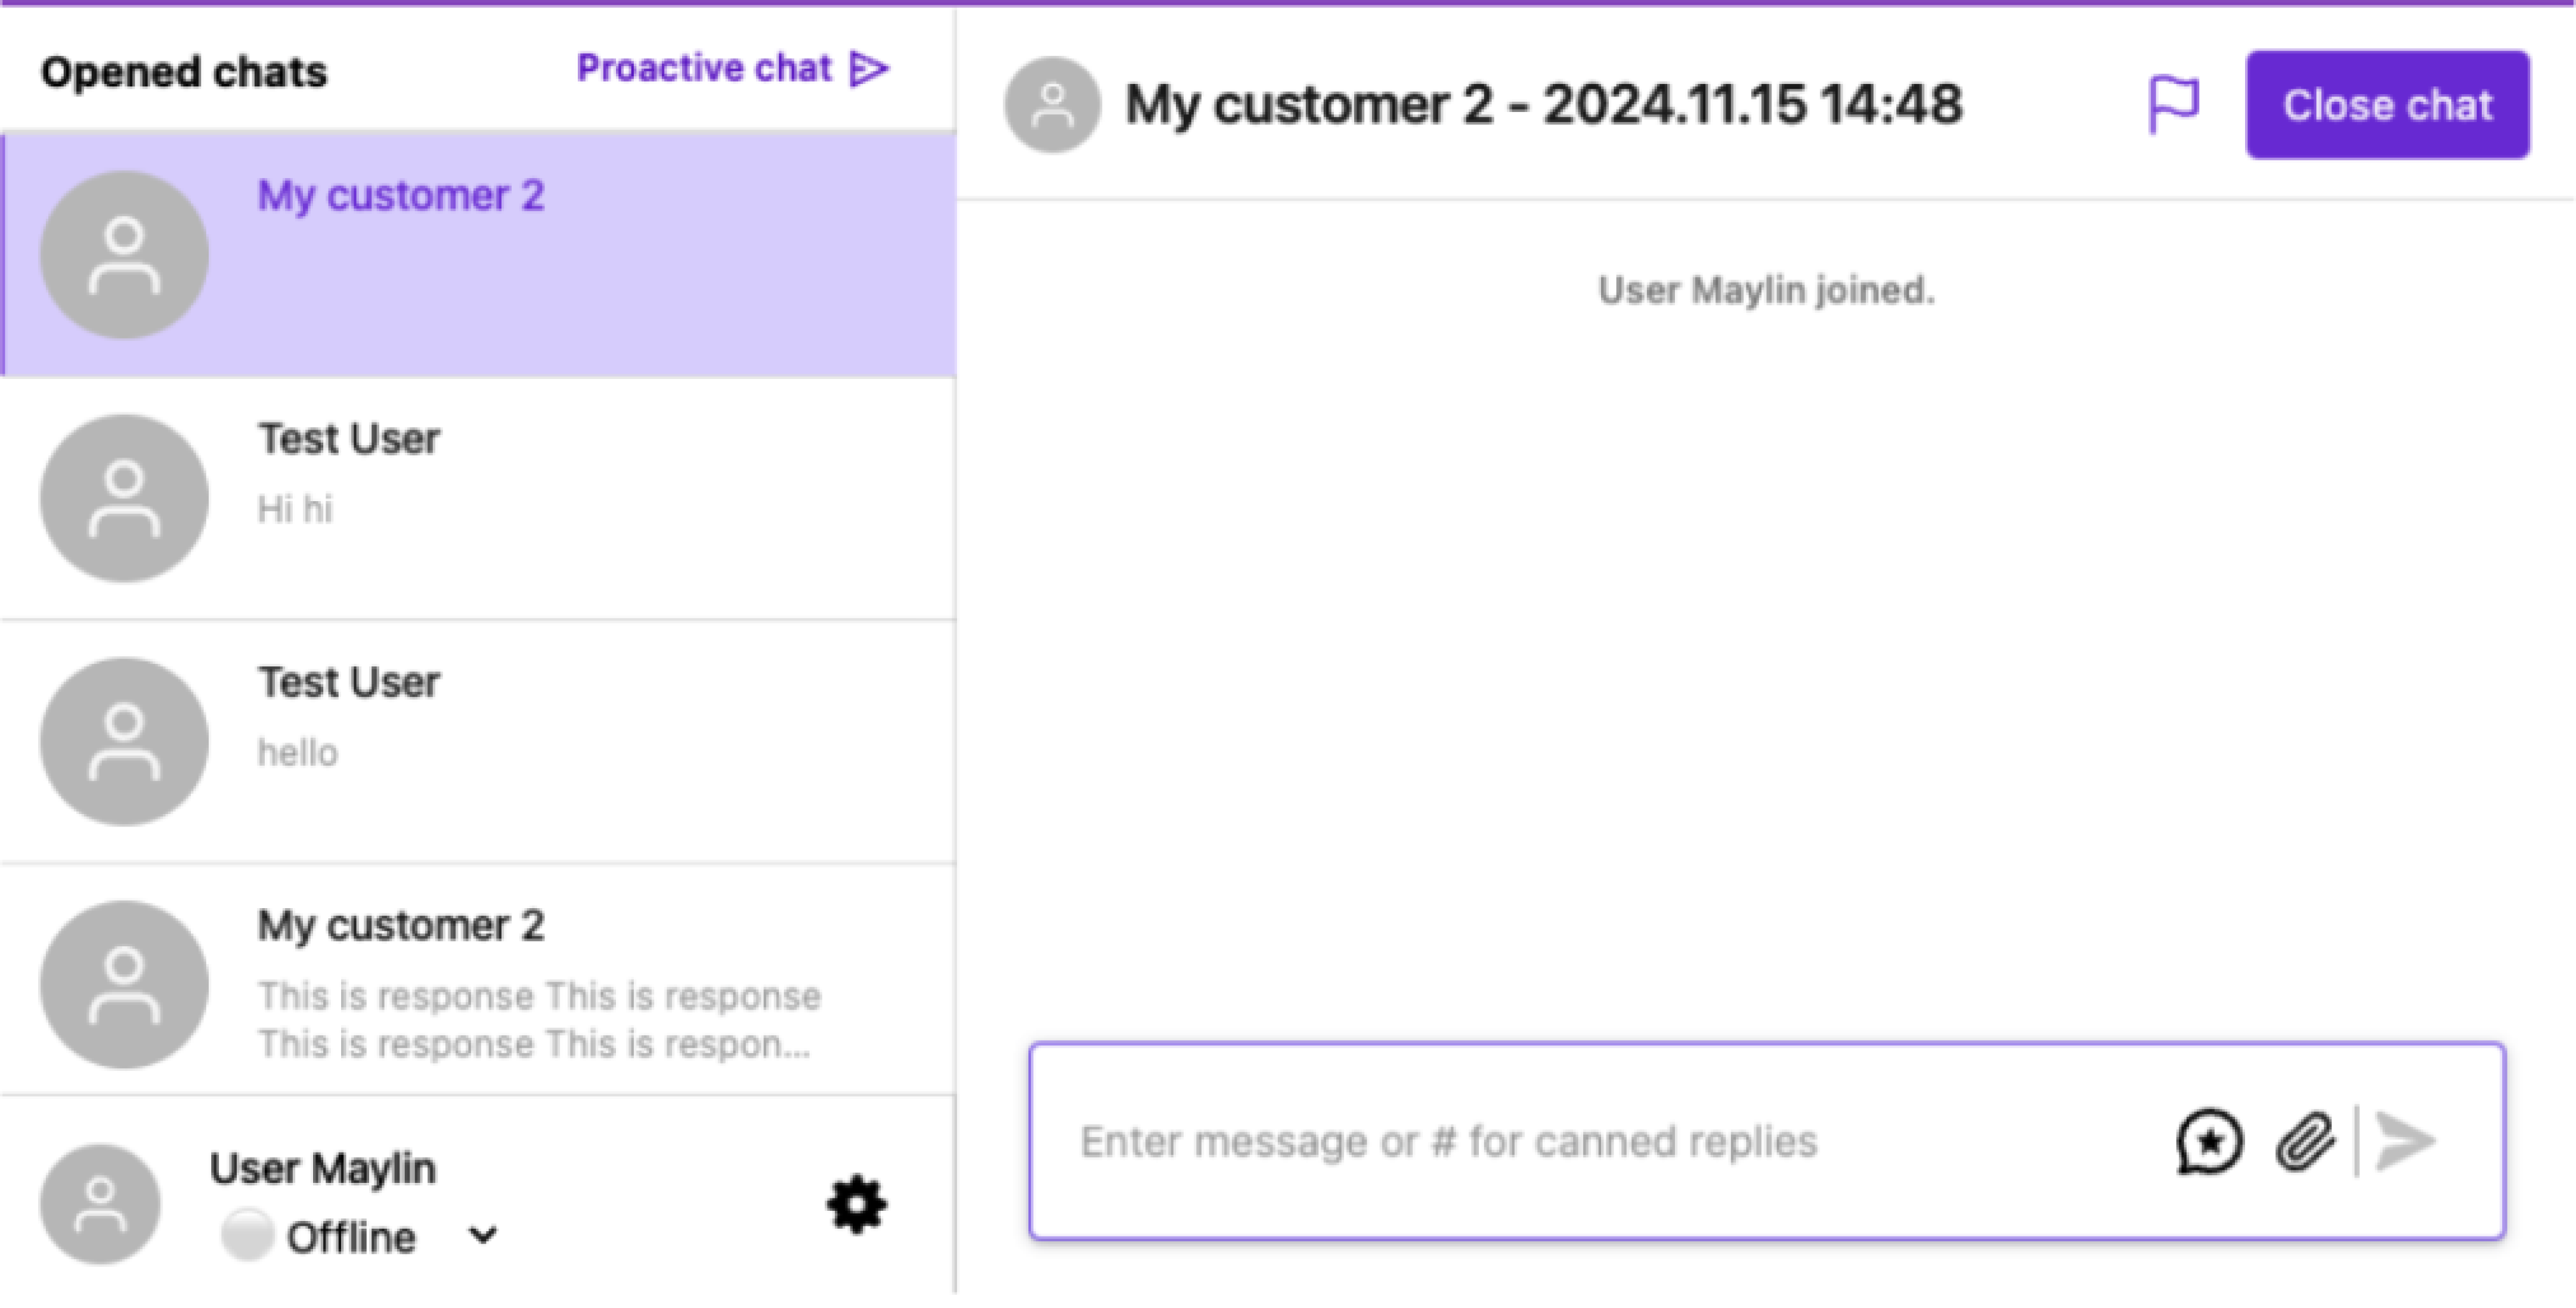Start a Proactive chat
Viewport: 2576px width, 1308px height.
coord(732,69)
